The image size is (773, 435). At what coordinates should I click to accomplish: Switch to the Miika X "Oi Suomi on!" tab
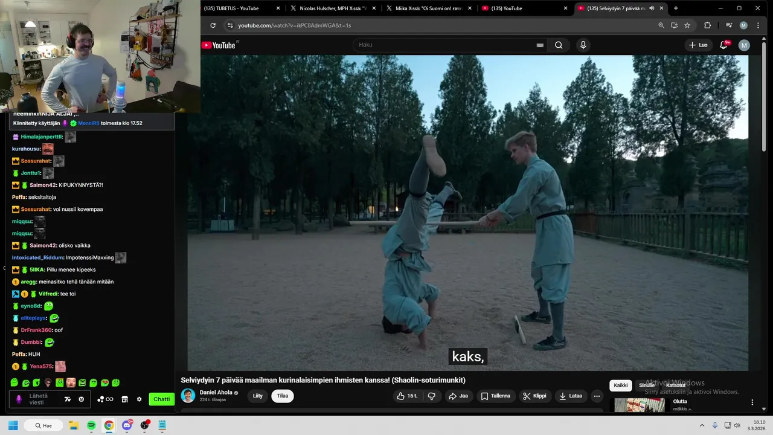pyautogui.click(x=428, y=8)
